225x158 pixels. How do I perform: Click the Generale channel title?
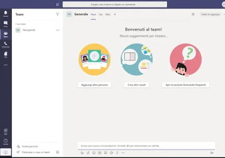pyautogui.click(x=81, y=14)
